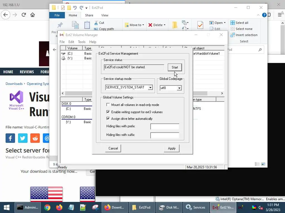The height and width of the screenshot is (213, 285).
Task: Click the Volume column header
Action: pos(74,48)
